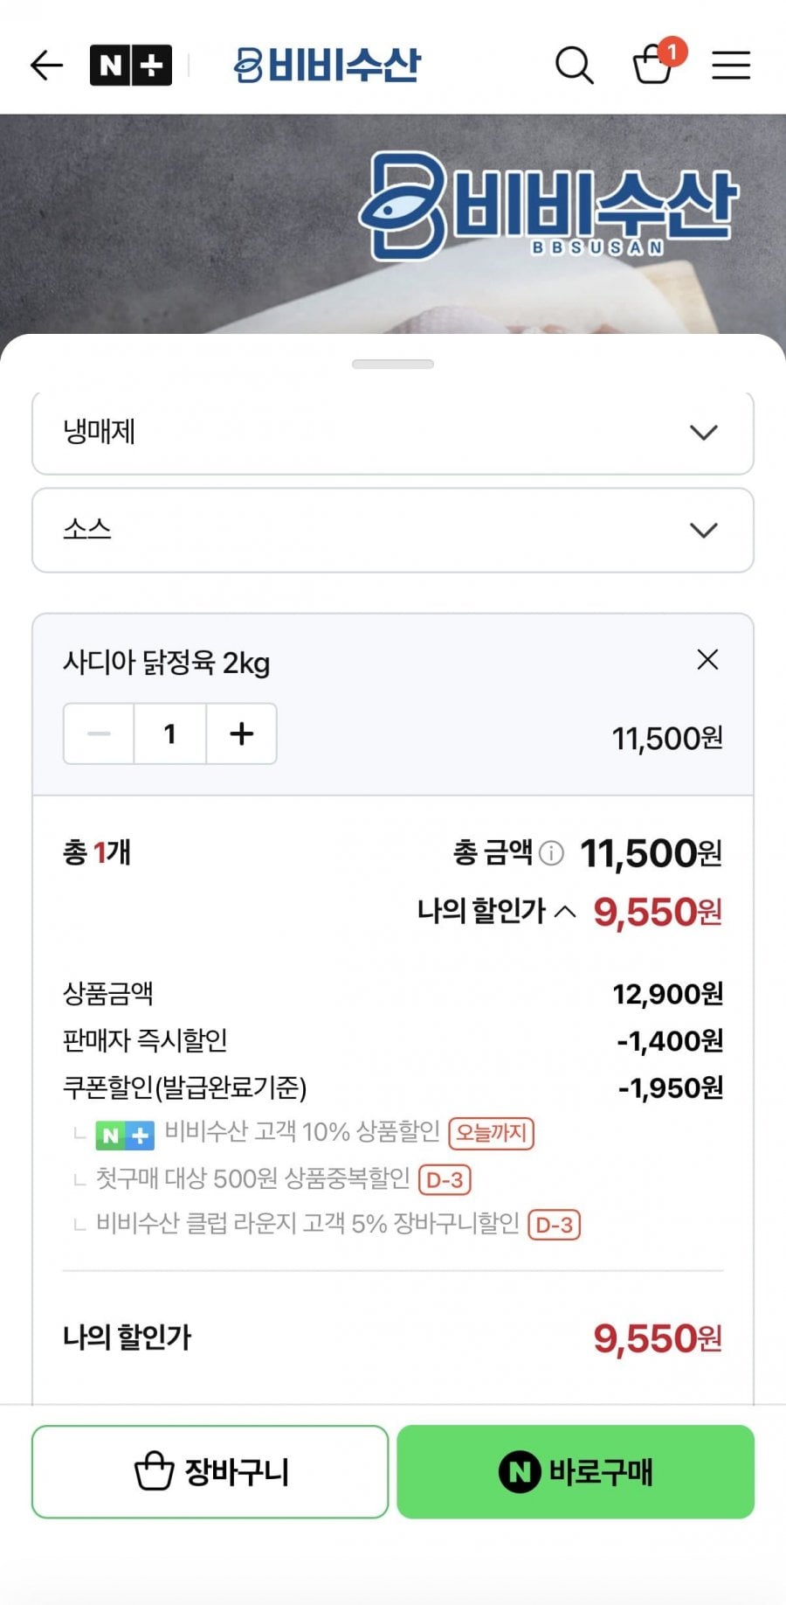Expand the 냉매제 option dropdown
This screenshot has width=786, height=1605.
tap(393, 433)
